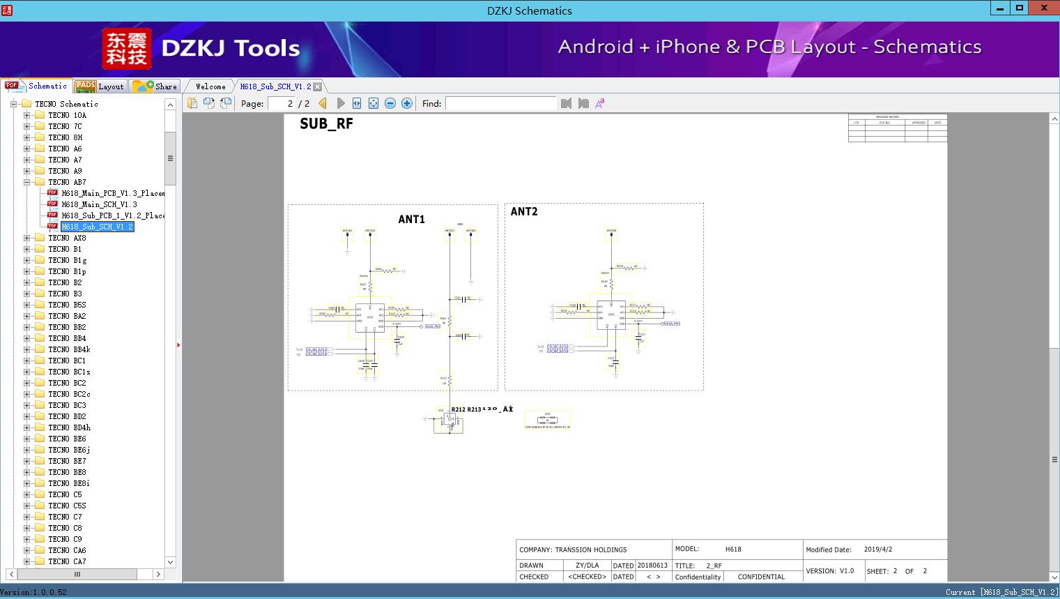Click the tree scroll down arrow

click(170, 561)
